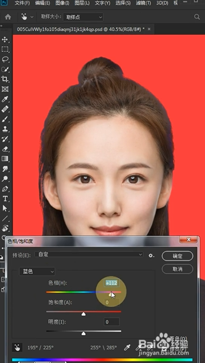Select the Move tool
Screen dimensions: 205x363
(5, 40)
